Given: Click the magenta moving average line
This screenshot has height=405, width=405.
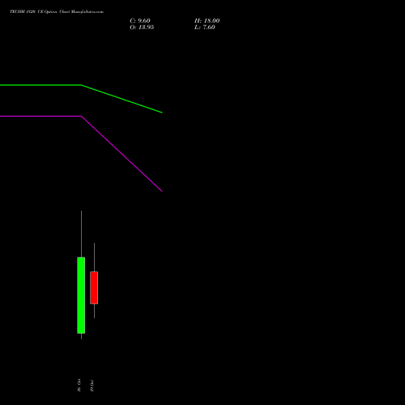Looking at the screenshot, I should 81,117.
